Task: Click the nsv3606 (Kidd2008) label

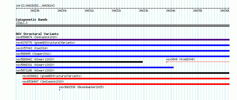Action: click(181, 59)
